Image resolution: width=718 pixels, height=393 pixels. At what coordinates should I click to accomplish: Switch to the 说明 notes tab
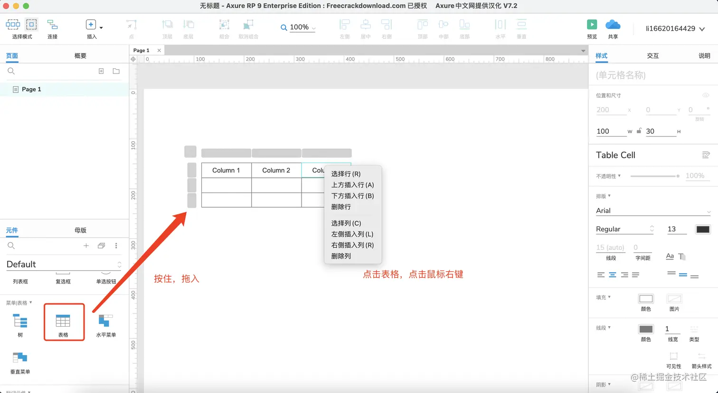(x=704, y=55)
